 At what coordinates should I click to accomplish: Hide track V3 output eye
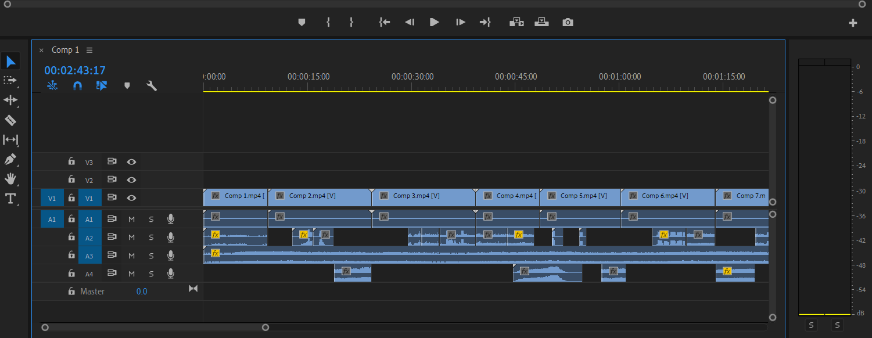[x=132, y=162]
